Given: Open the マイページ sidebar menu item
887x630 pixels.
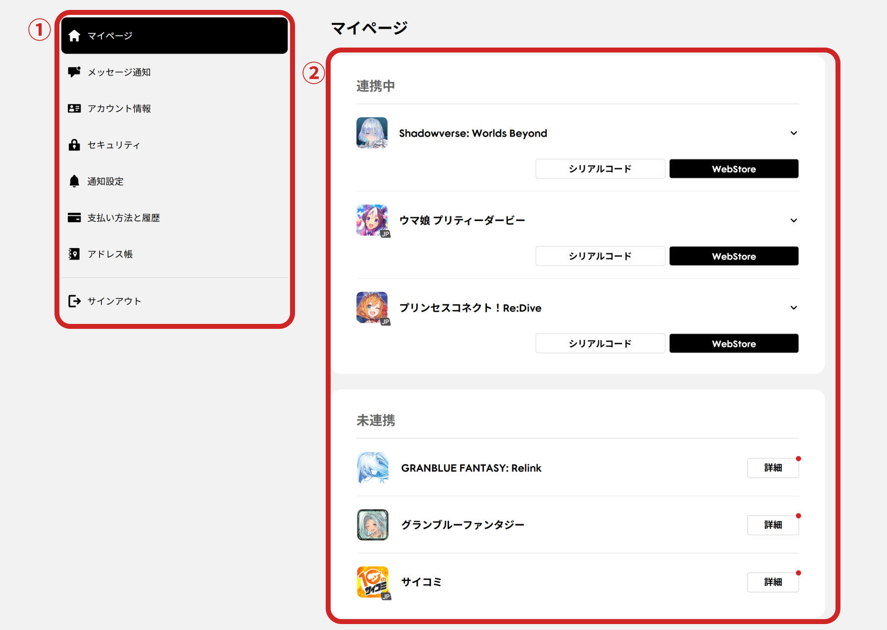Looking at the screenshot, I should click(x=174, y=36).
